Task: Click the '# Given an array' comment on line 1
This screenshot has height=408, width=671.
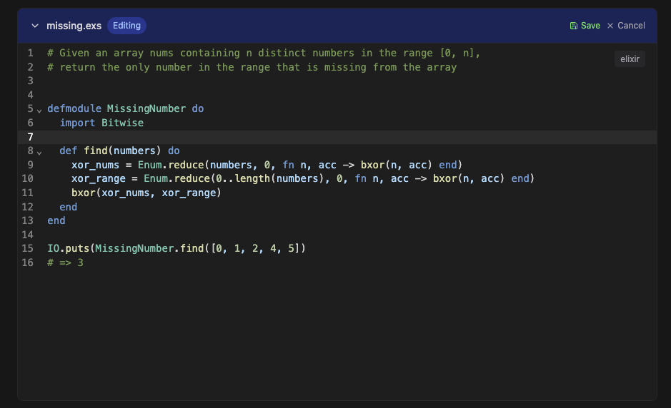Action: point(264,53)
